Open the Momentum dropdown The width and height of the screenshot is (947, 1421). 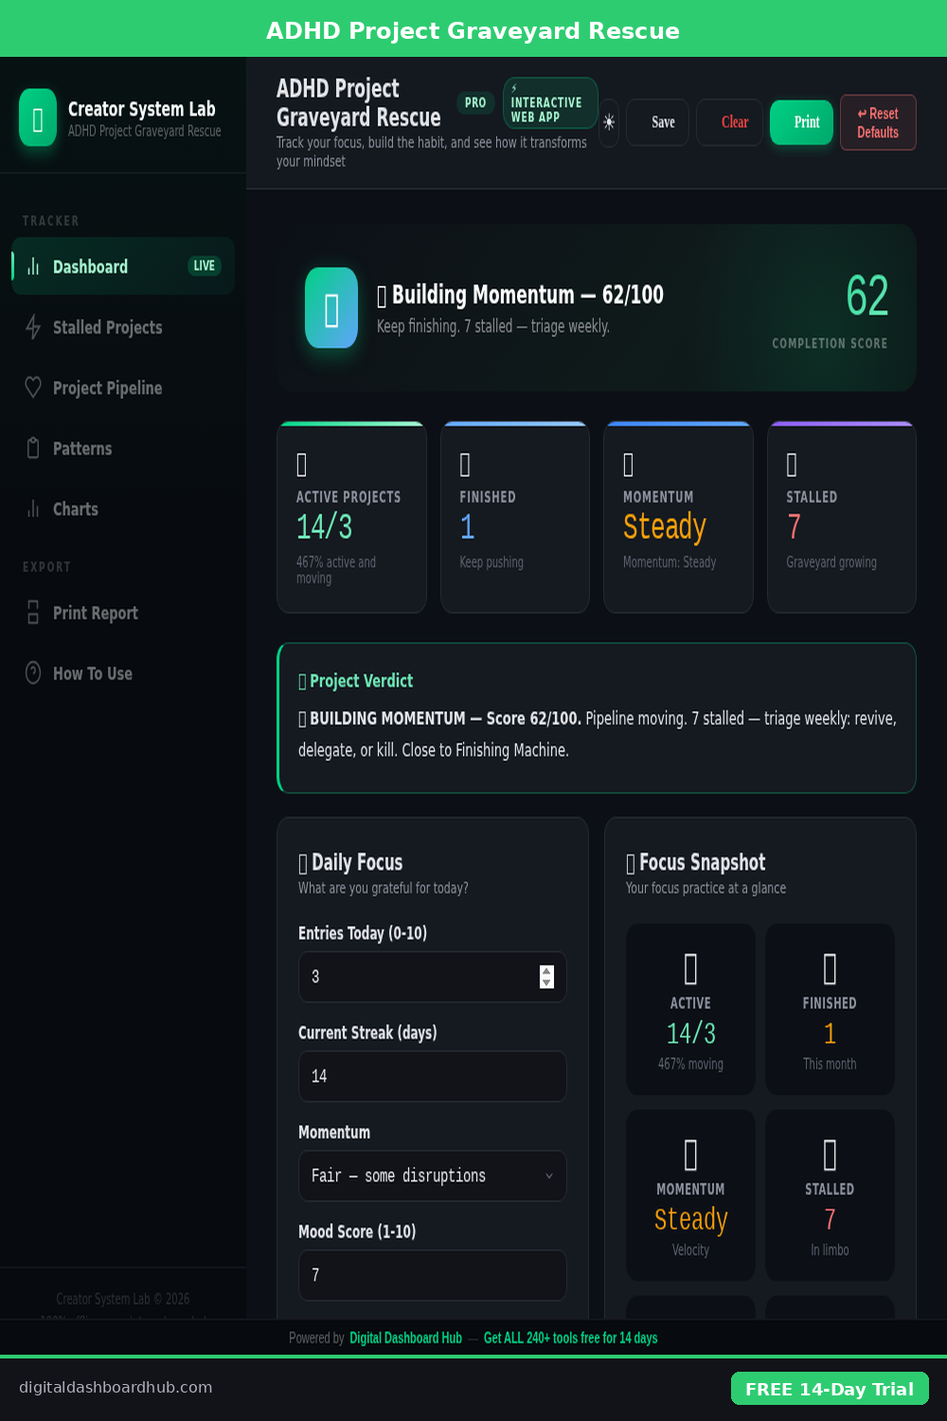(x=432, y=1176)
